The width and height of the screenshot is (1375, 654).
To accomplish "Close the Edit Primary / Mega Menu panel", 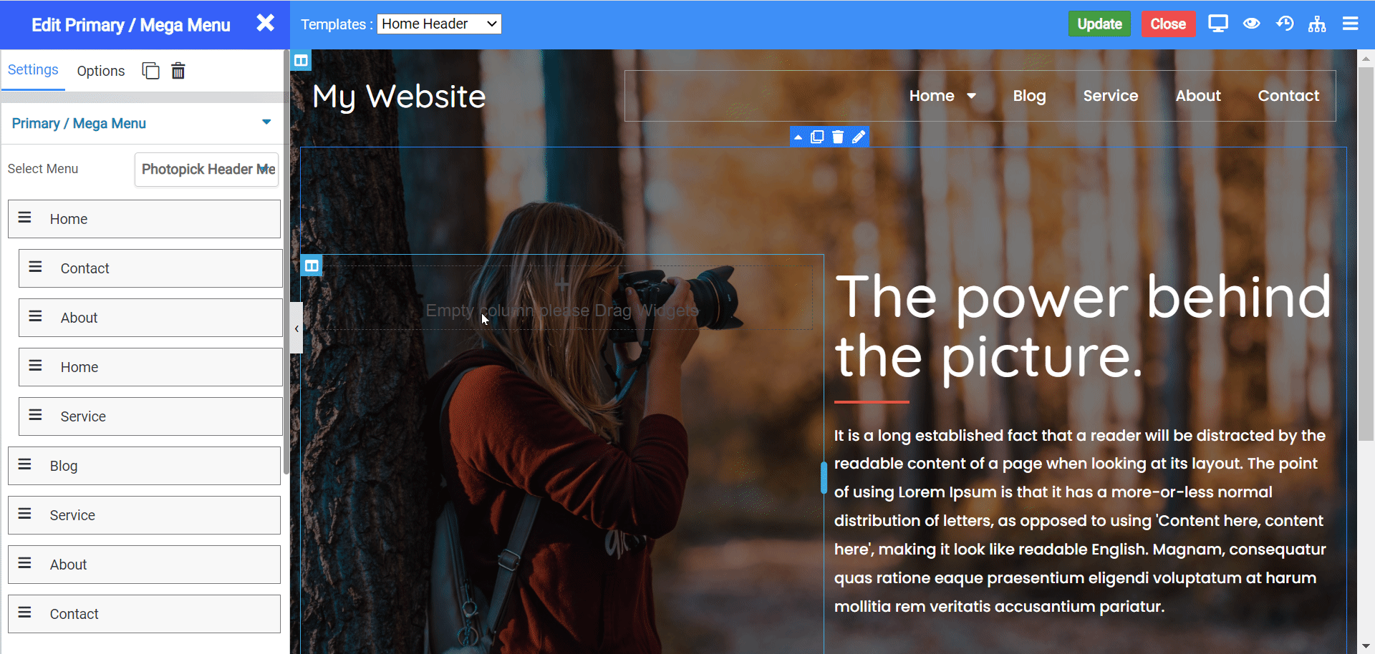I will tap(266, 24).
